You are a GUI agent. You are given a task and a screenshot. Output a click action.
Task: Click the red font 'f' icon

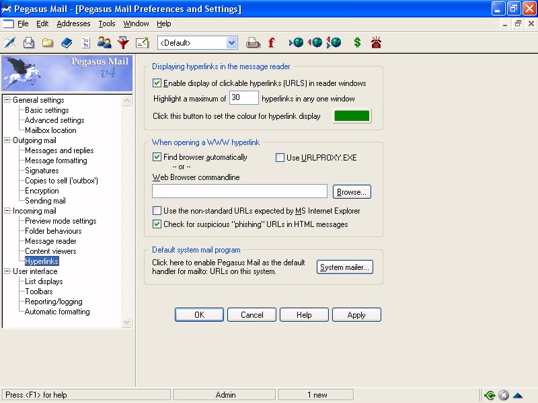click(x=272, y=43)
